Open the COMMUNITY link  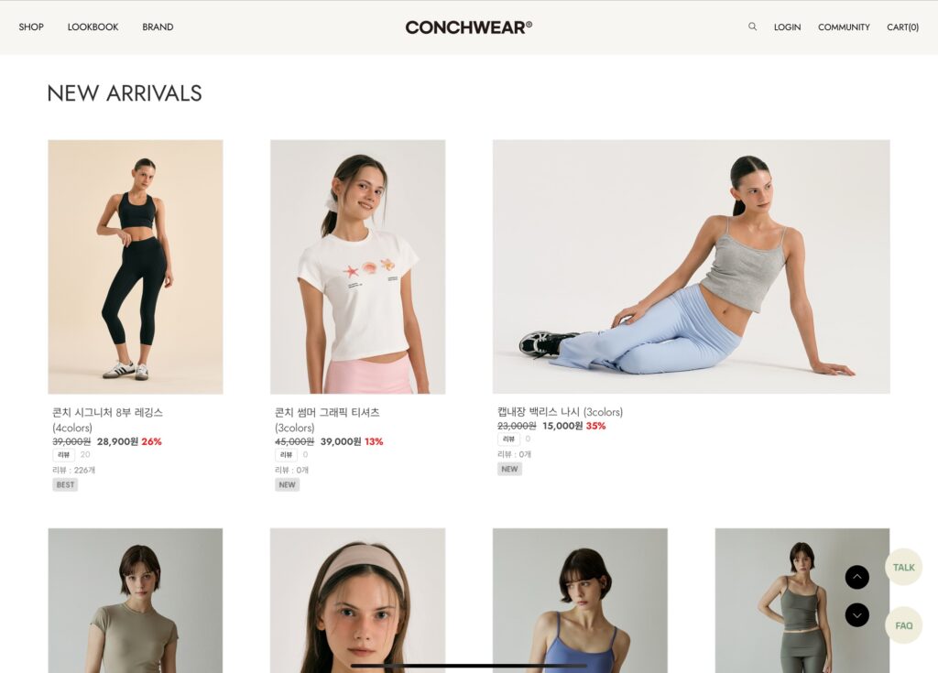pos(844,27)
